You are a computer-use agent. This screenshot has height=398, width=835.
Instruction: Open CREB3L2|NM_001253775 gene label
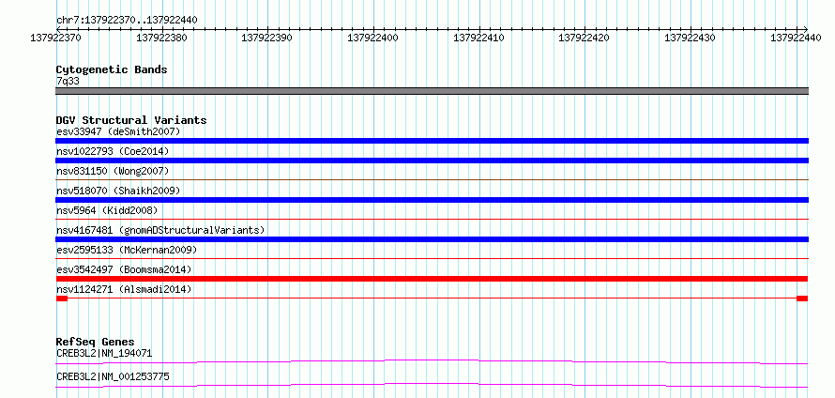[113, 376]
